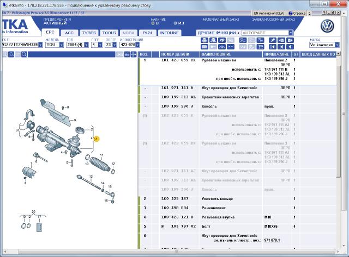Screen dimensions: 349x257
Task: Click the МАТЕРИАЛЬНЫЙ ЗАКАЗ link
Action: tap(221, 20)
